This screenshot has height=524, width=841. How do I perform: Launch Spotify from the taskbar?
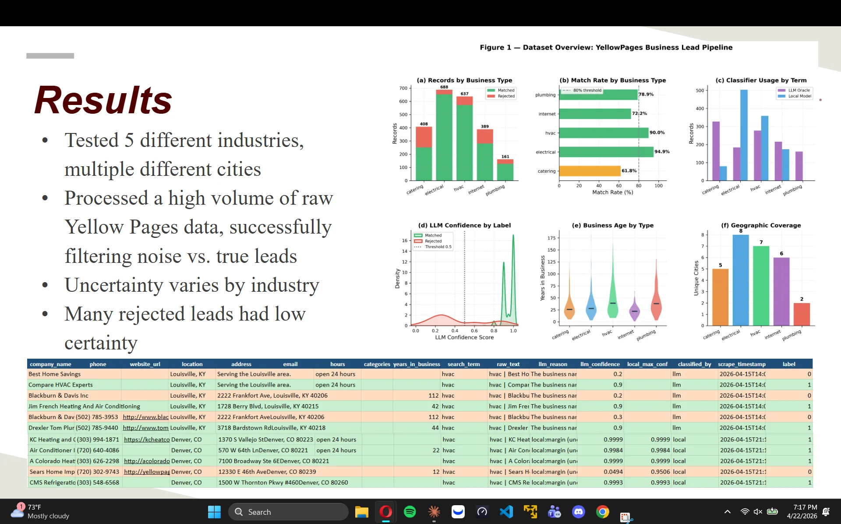point(410,512)
